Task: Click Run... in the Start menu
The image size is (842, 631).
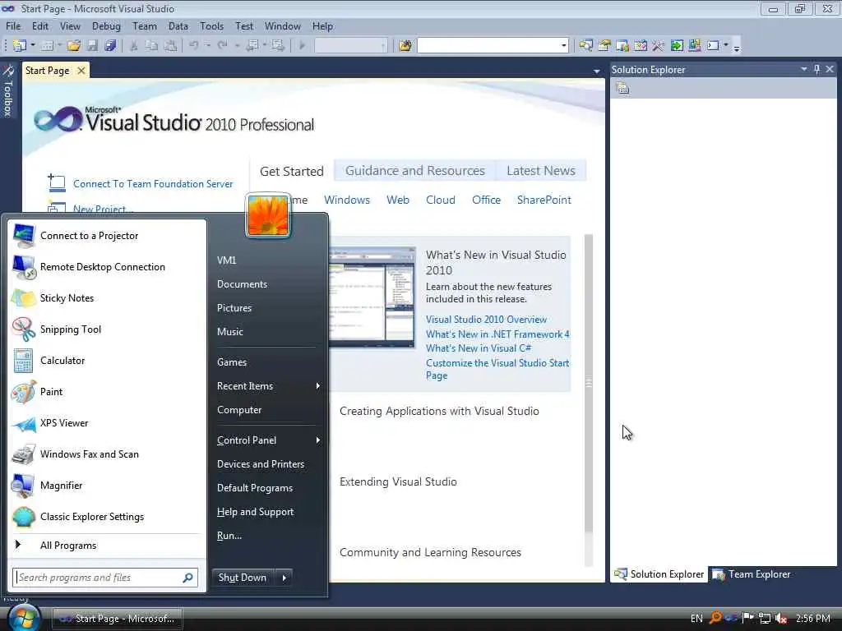Action: [229, 536]
